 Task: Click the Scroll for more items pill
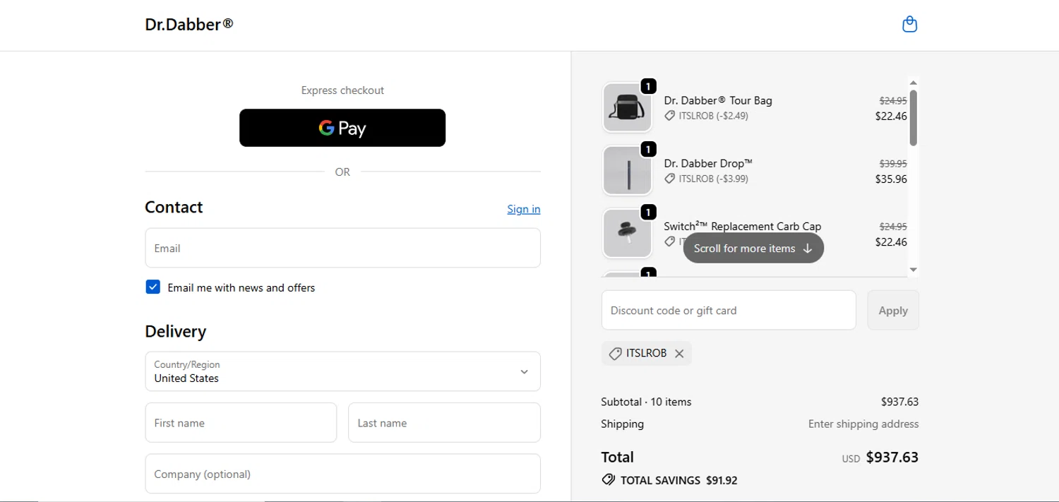coord(753,248)
